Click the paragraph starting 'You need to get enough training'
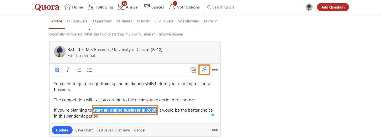Image resolution: width=382 pixels, height=138 pixels. (132, 87)
